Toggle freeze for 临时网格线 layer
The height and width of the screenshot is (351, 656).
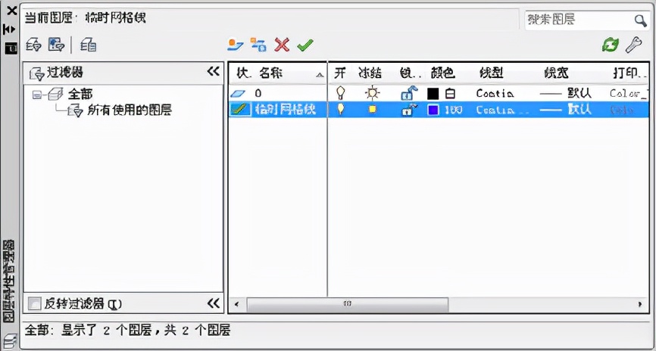[372, 110]
